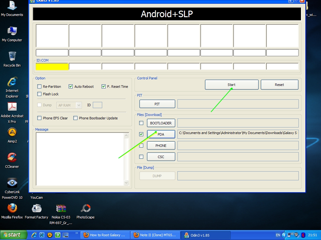Viewport: 321px width, 240px height.
Task: Click the message box scroll down arrow
Action: point(126,182)
